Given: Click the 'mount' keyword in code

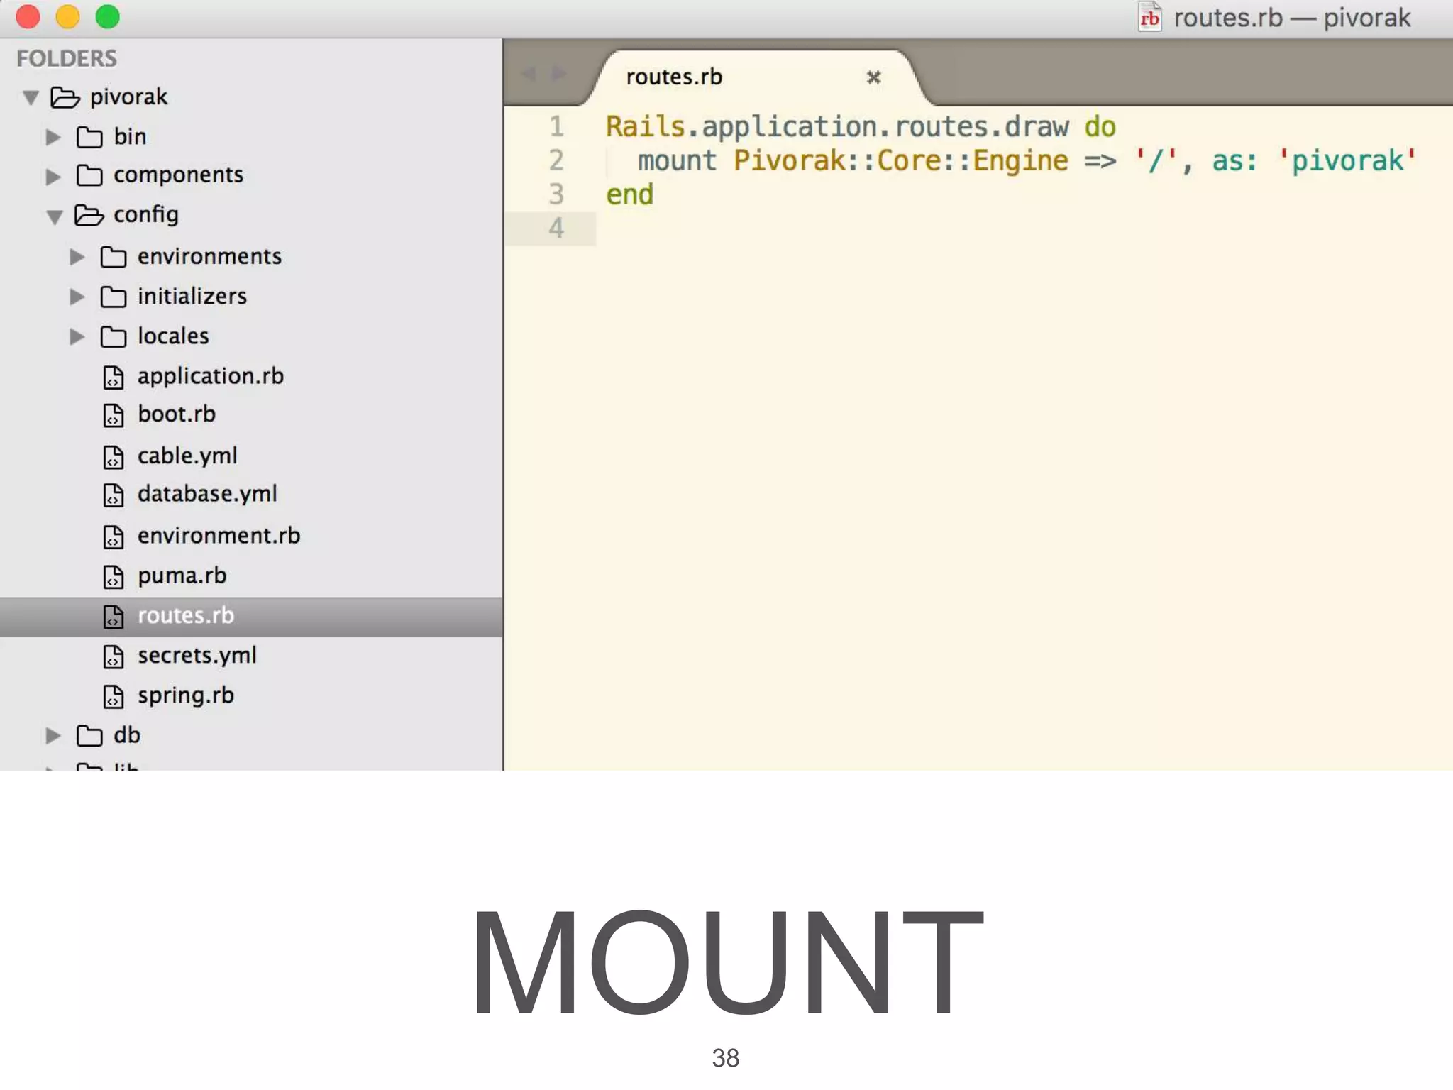Looking at the screenshot, I should click(677, 161).
